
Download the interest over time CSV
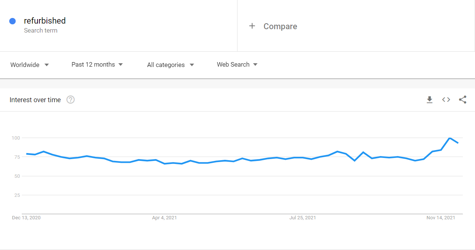pos(430,100)
